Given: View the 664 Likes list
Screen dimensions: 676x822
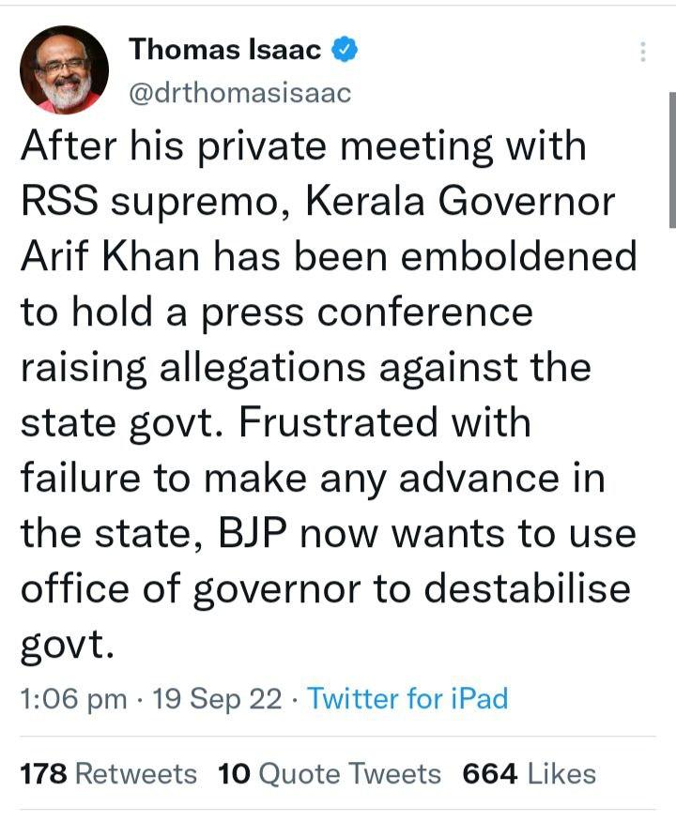Looking at the screenshot, I should [530, 774].
